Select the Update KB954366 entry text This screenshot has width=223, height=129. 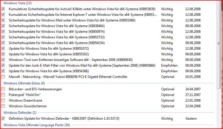click(x=49, y=71)
